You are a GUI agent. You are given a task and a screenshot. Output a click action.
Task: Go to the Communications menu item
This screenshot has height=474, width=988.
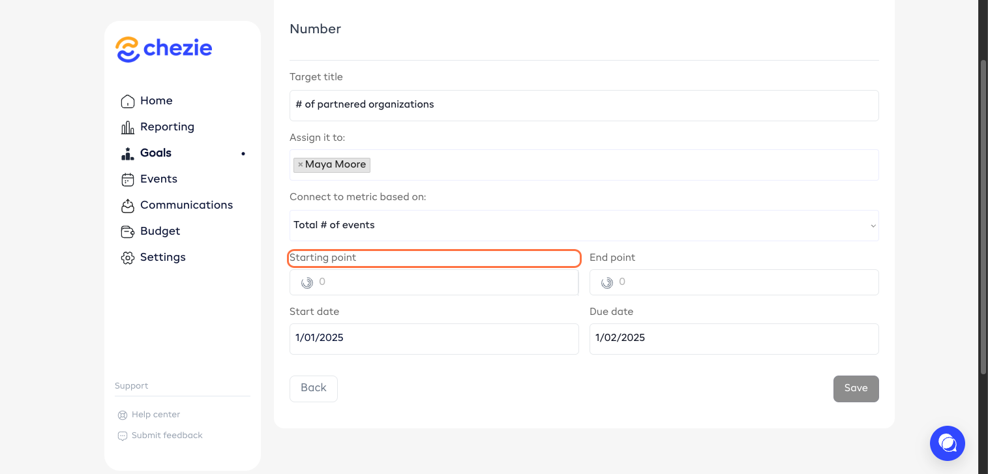pyautogui.click(x=187, y=205)
